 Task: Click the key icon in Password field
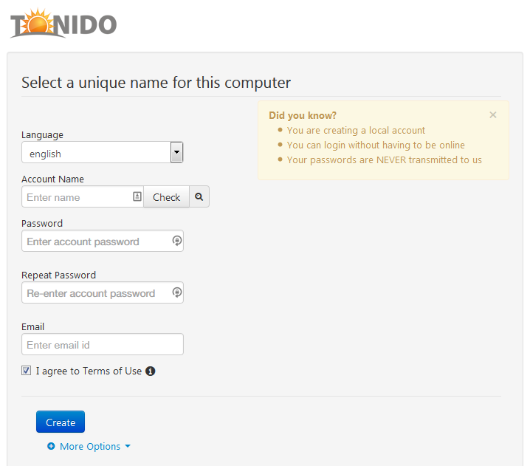176,241
